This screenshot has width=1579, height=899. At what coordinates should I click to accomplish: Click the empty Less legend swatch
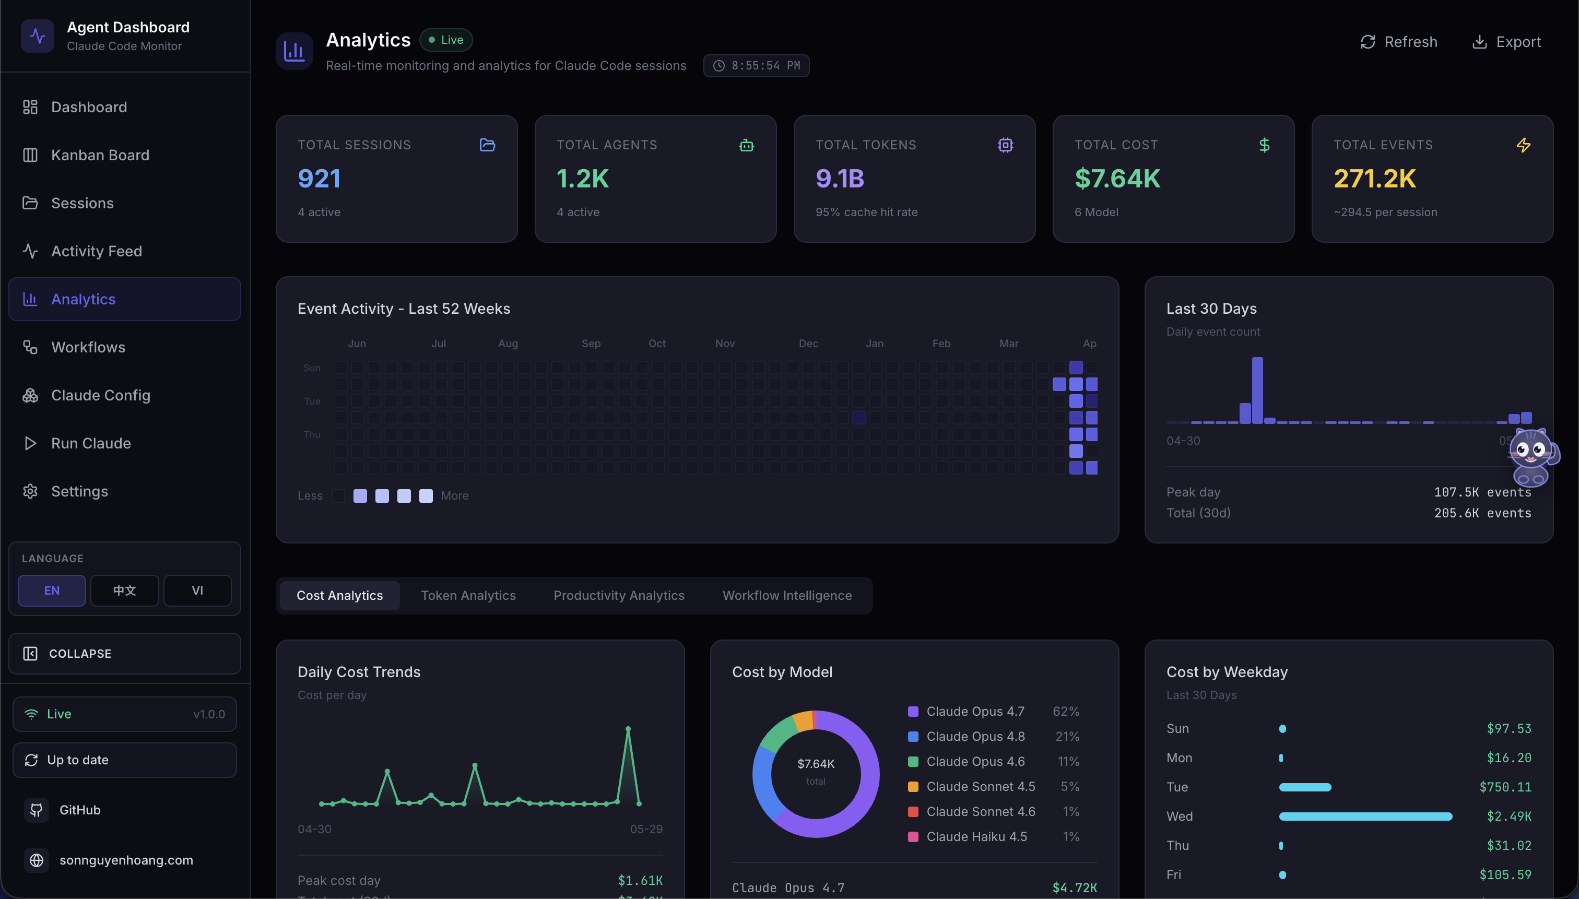tap(338, 496)
